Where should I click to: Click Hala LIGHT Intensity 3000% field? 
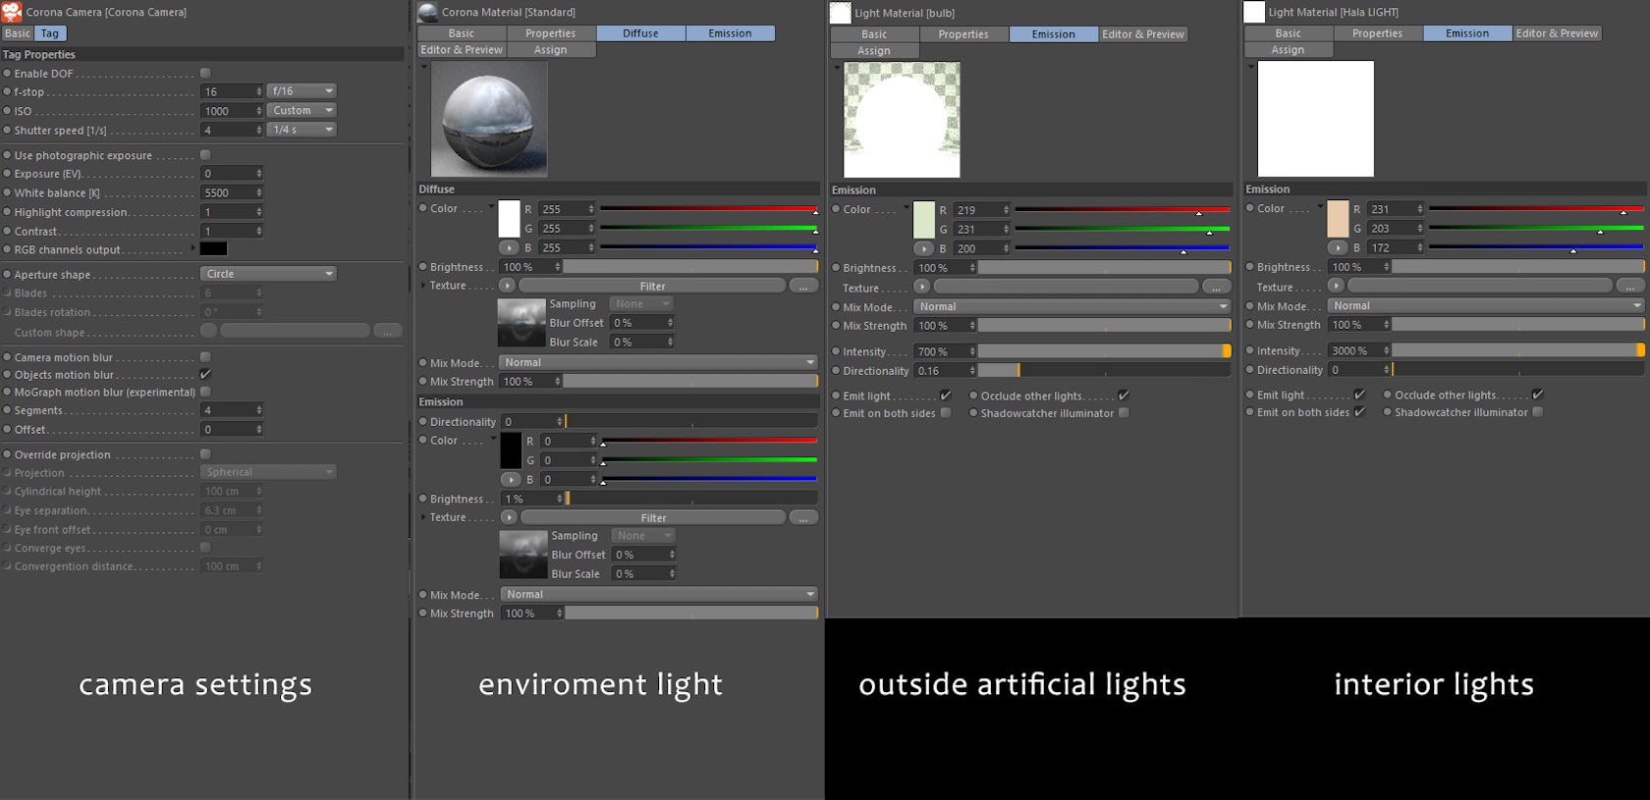coord(1359,350)
